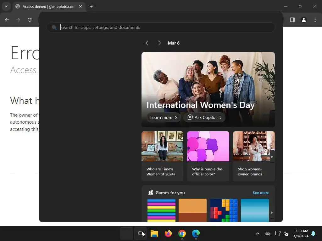The image size is (322, 241).
Task: Reload the Chrome page
Action: click(x=30, y=20)
